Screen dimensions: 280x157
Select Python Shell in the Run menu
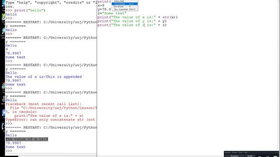click(125, 1)
